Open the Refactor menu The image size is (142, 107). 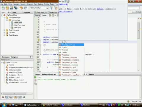click(30, 4)
